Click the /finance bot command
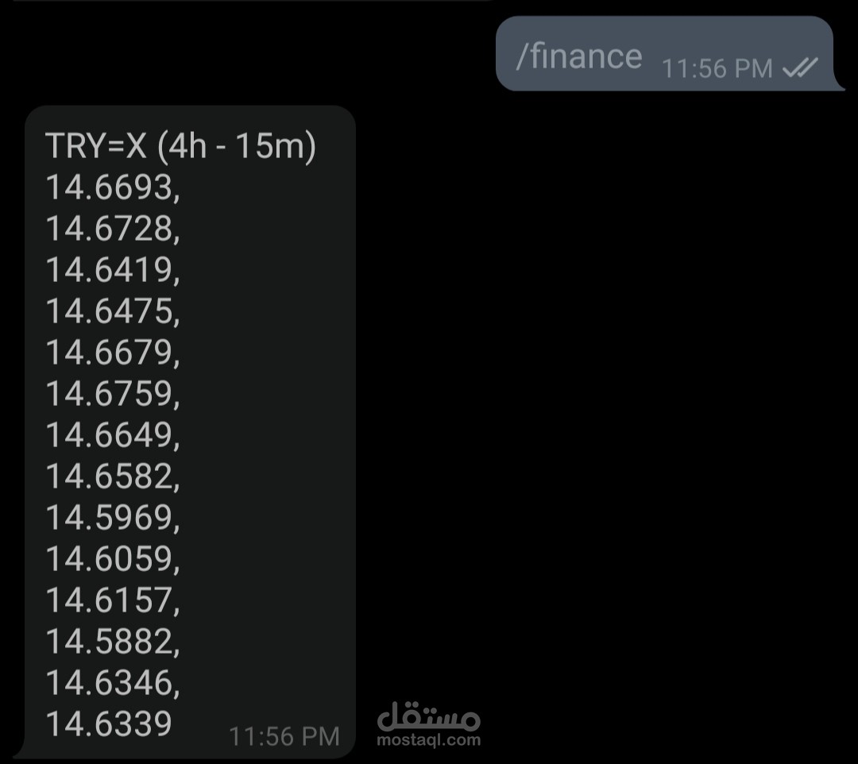858x764 pixels. tap(579, 56)
